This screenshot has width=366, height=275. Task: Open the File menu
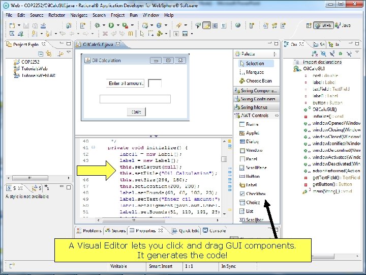(9, 15)
